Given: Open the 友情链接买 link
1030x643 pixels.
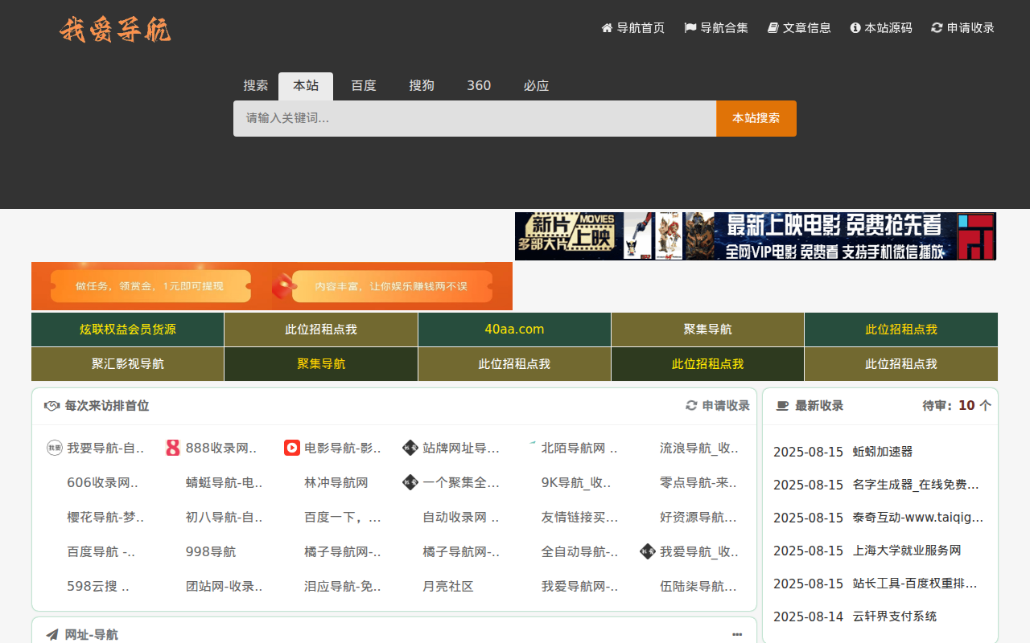Looking at the screenshot, I should (580, 517).
